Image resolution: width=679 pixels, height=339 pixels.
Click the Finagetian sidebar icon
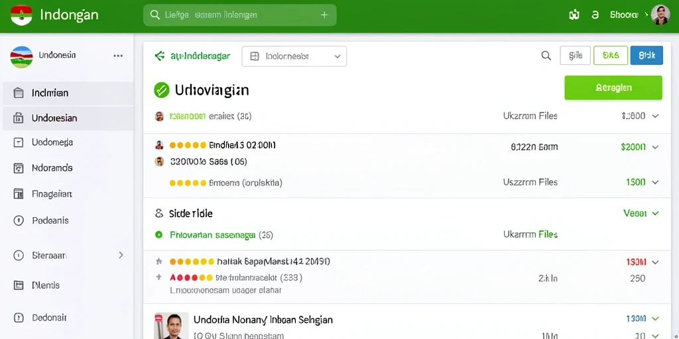pyautogui.click(x=18, y=194)
